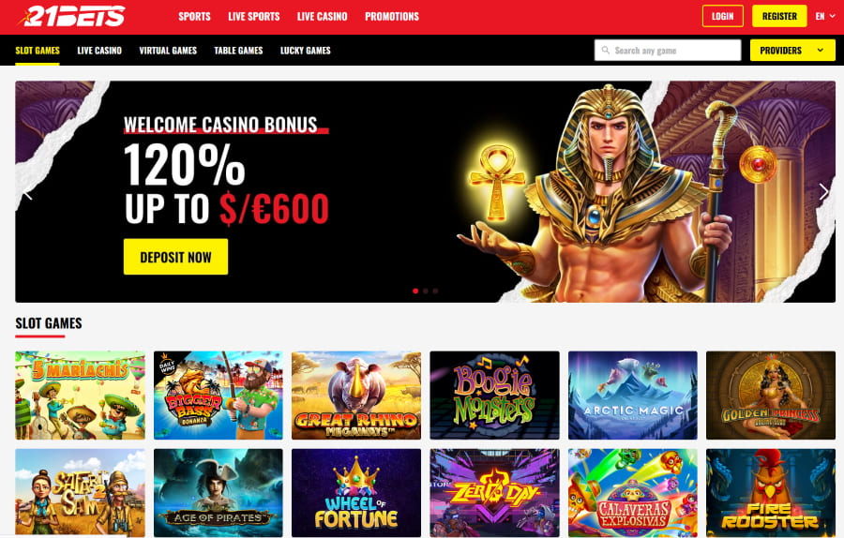Select the third carousel dot
Screen dimensions: 844x538
435,291
